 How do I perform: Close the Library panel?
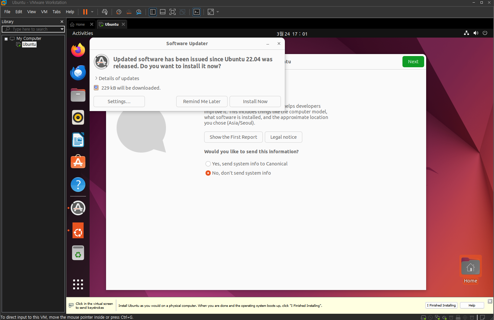(x=62, y=22)
